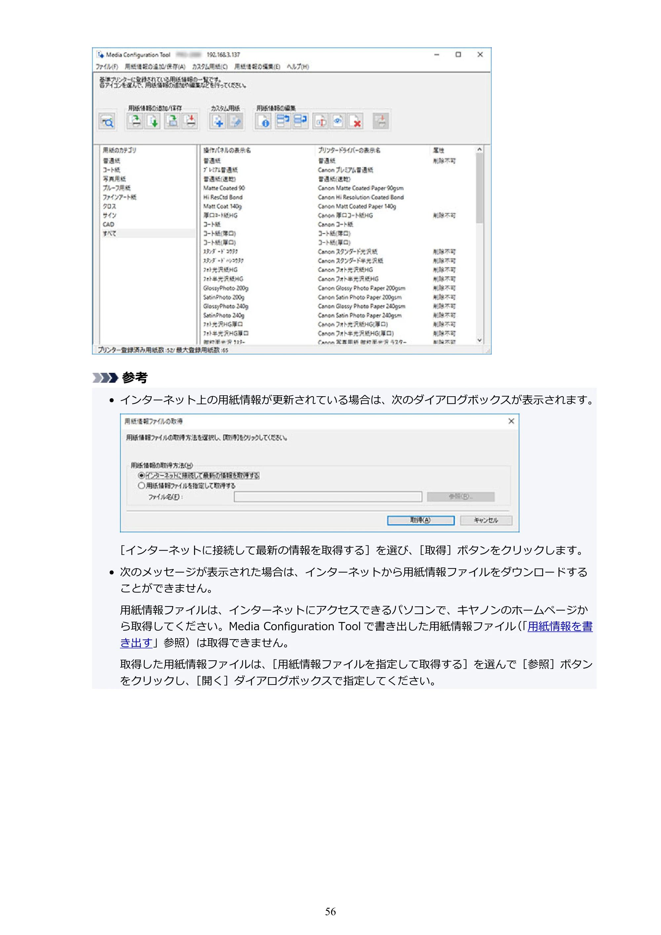Image resolution: width=661 pixels, height=935 pixels.
Task: Select the コート紙 category in the left list
Action: point(111,170)
